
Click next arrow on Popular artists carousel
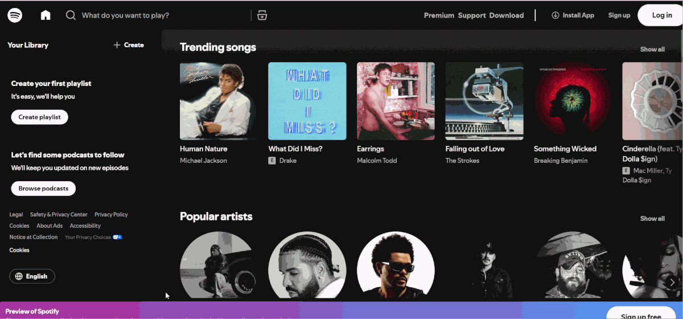tap(672, 281)
